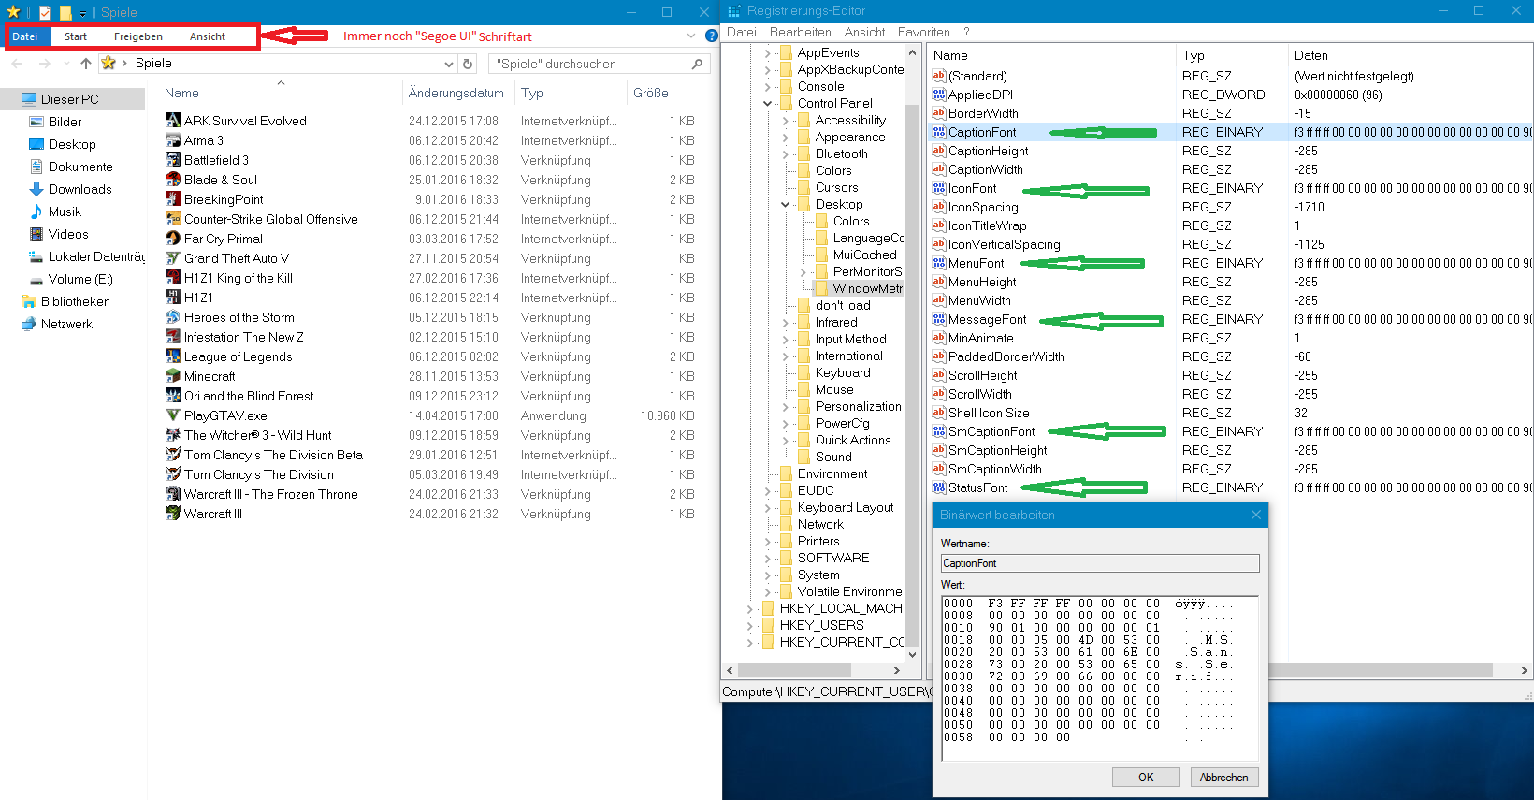This screenshot has width=1534, height=800.
Task: Click the Videos folder icon
Action: [36, 233]
